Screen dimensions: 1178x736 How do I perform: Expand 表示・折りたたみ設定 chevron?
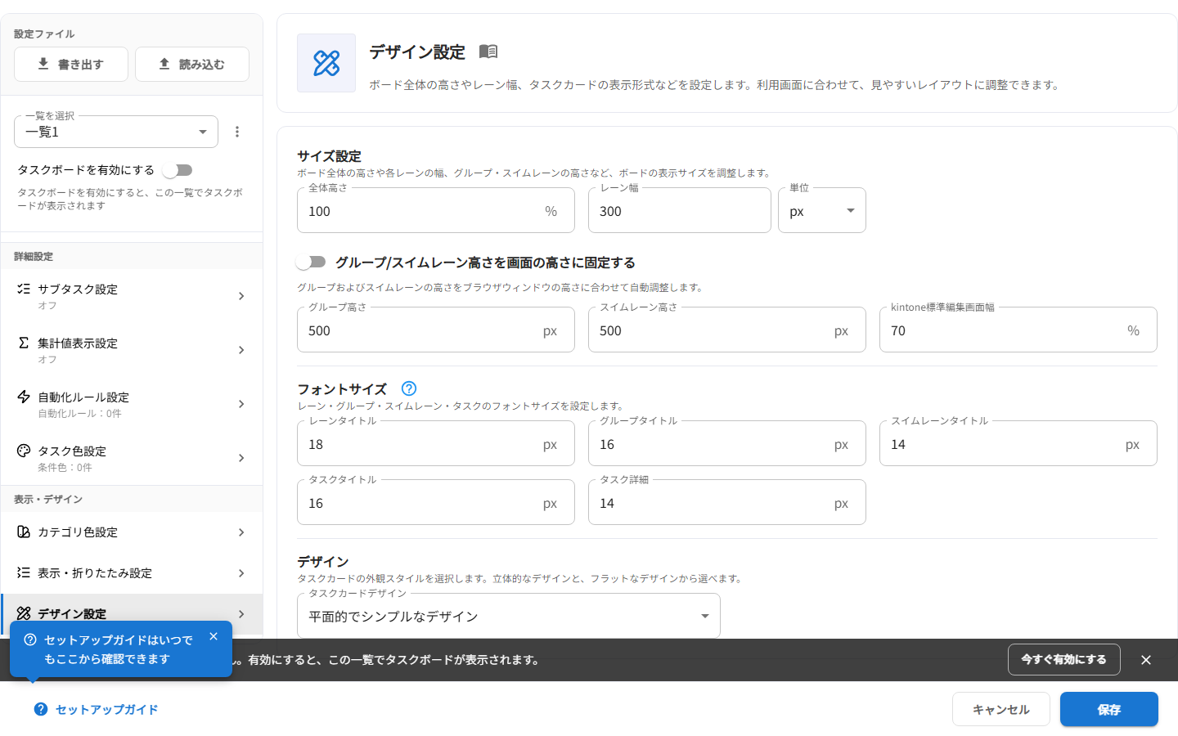[241, 573]
